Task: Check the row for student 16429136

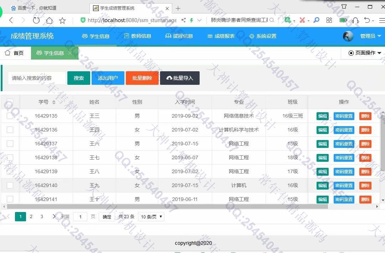Action: pyautogui.click(x=10, y=130)
